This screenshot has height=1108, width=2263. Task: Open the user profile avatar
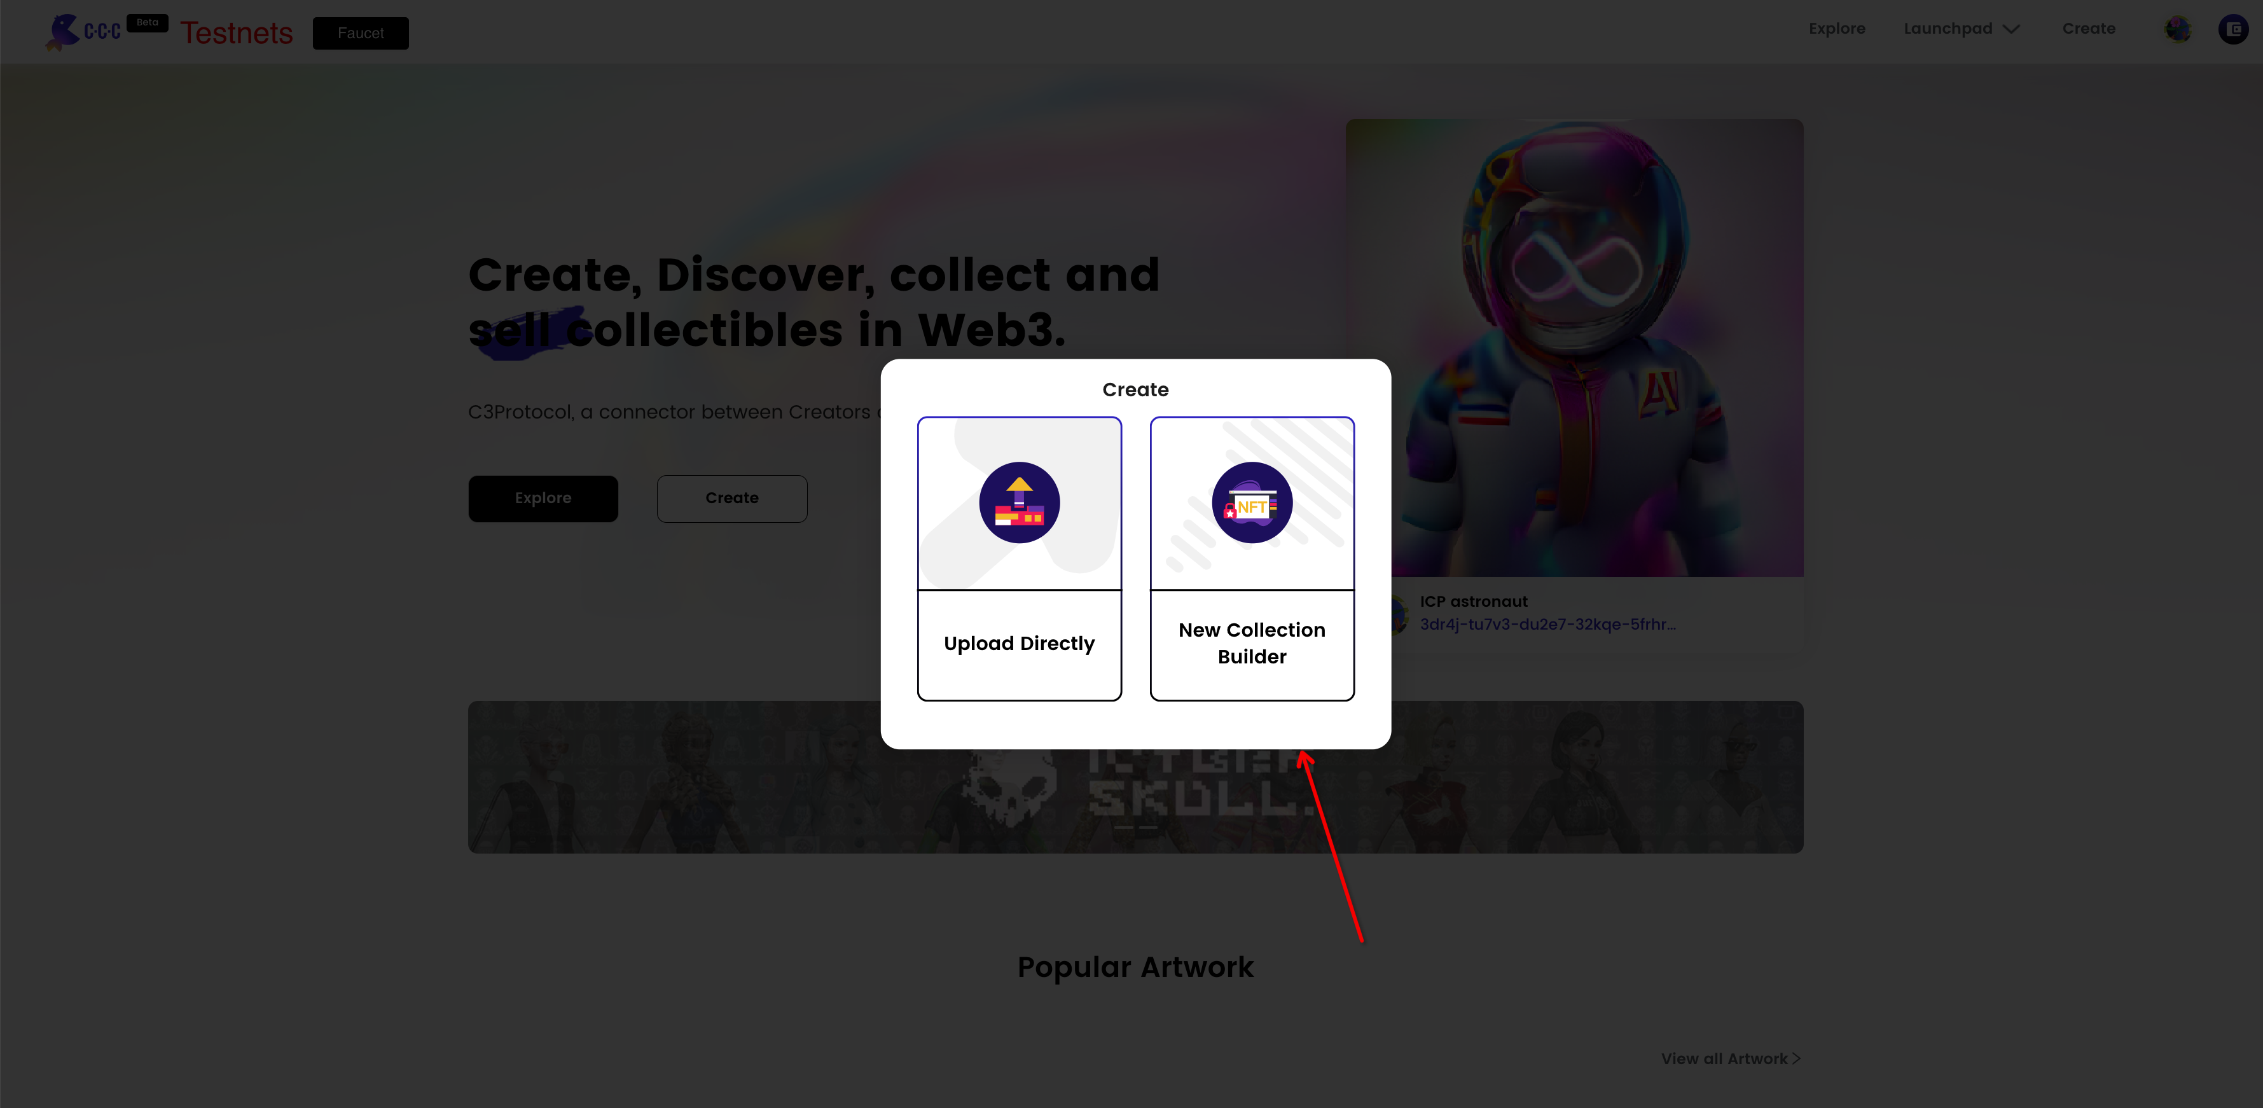[2178, 29]
